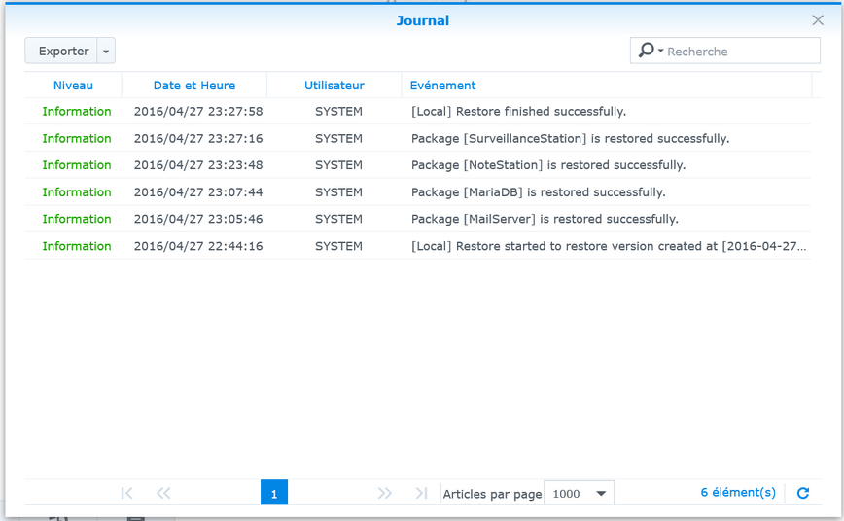Go to last page icon

click(x=421, y=493)
